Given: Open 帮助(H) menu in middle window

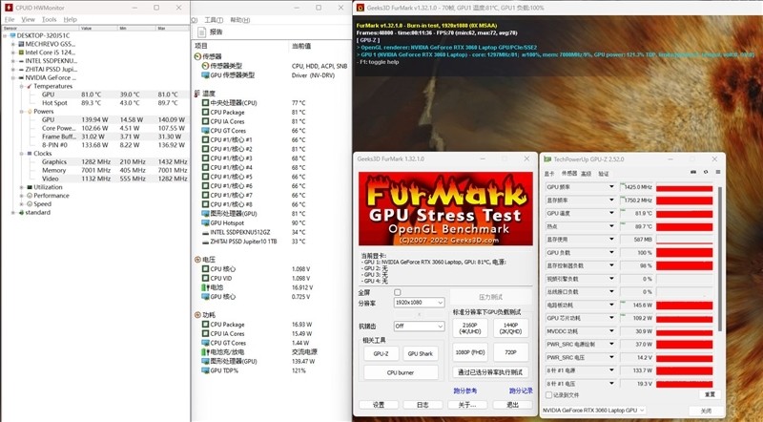Looking at the screenshot, I should [240, 20].
